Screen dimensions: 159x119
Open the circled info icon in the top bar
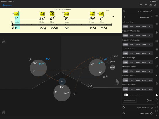click(151, 5)
